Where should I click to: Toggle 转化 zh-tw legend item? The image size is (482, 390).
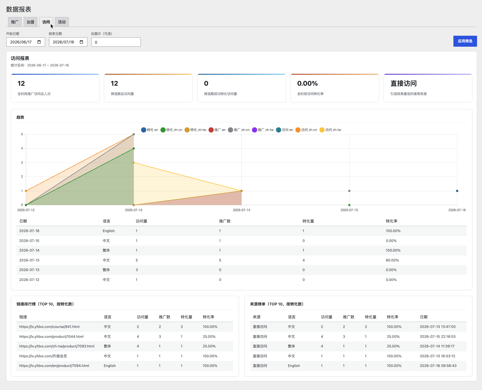pos(195,130)
